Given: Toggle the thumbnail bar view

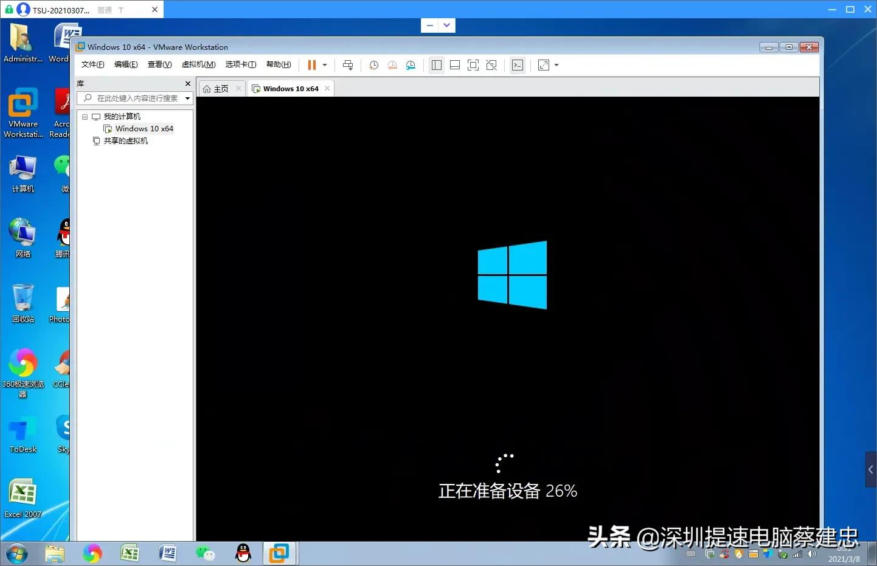Looking at the screenshot, I should 454,65.
